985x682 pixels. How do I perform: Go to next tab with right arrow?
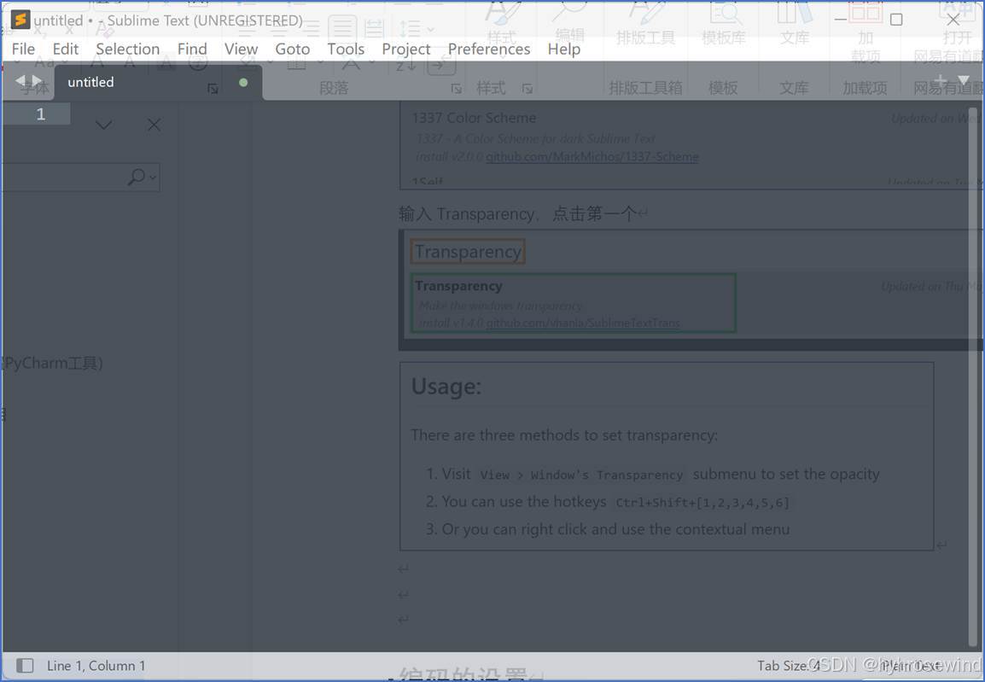tap(37, 80)
